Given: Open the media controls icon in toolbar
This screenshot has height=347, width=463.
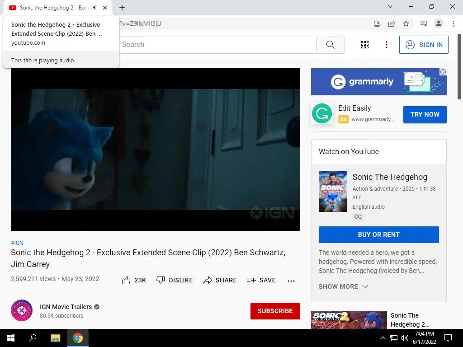Looking at the screenshot, I should [424, 23].
